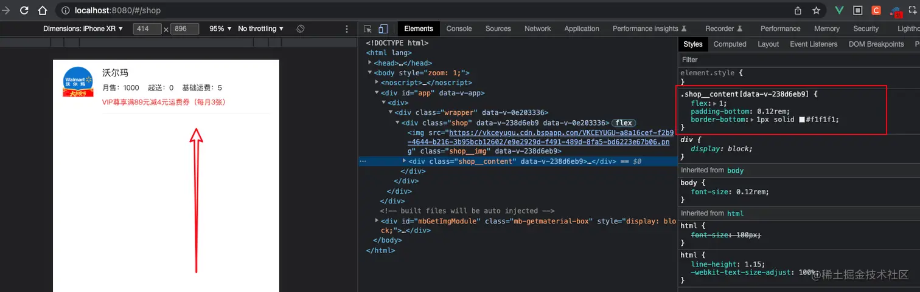Viewport: 920px width, 292px height.
Task: Expand the head element node
Action: click(x=370, y=63)
